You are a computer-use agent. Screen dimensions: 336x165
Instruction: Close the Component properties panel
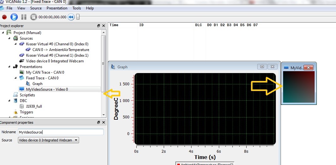pyautogui.click(x=104, y=122)
